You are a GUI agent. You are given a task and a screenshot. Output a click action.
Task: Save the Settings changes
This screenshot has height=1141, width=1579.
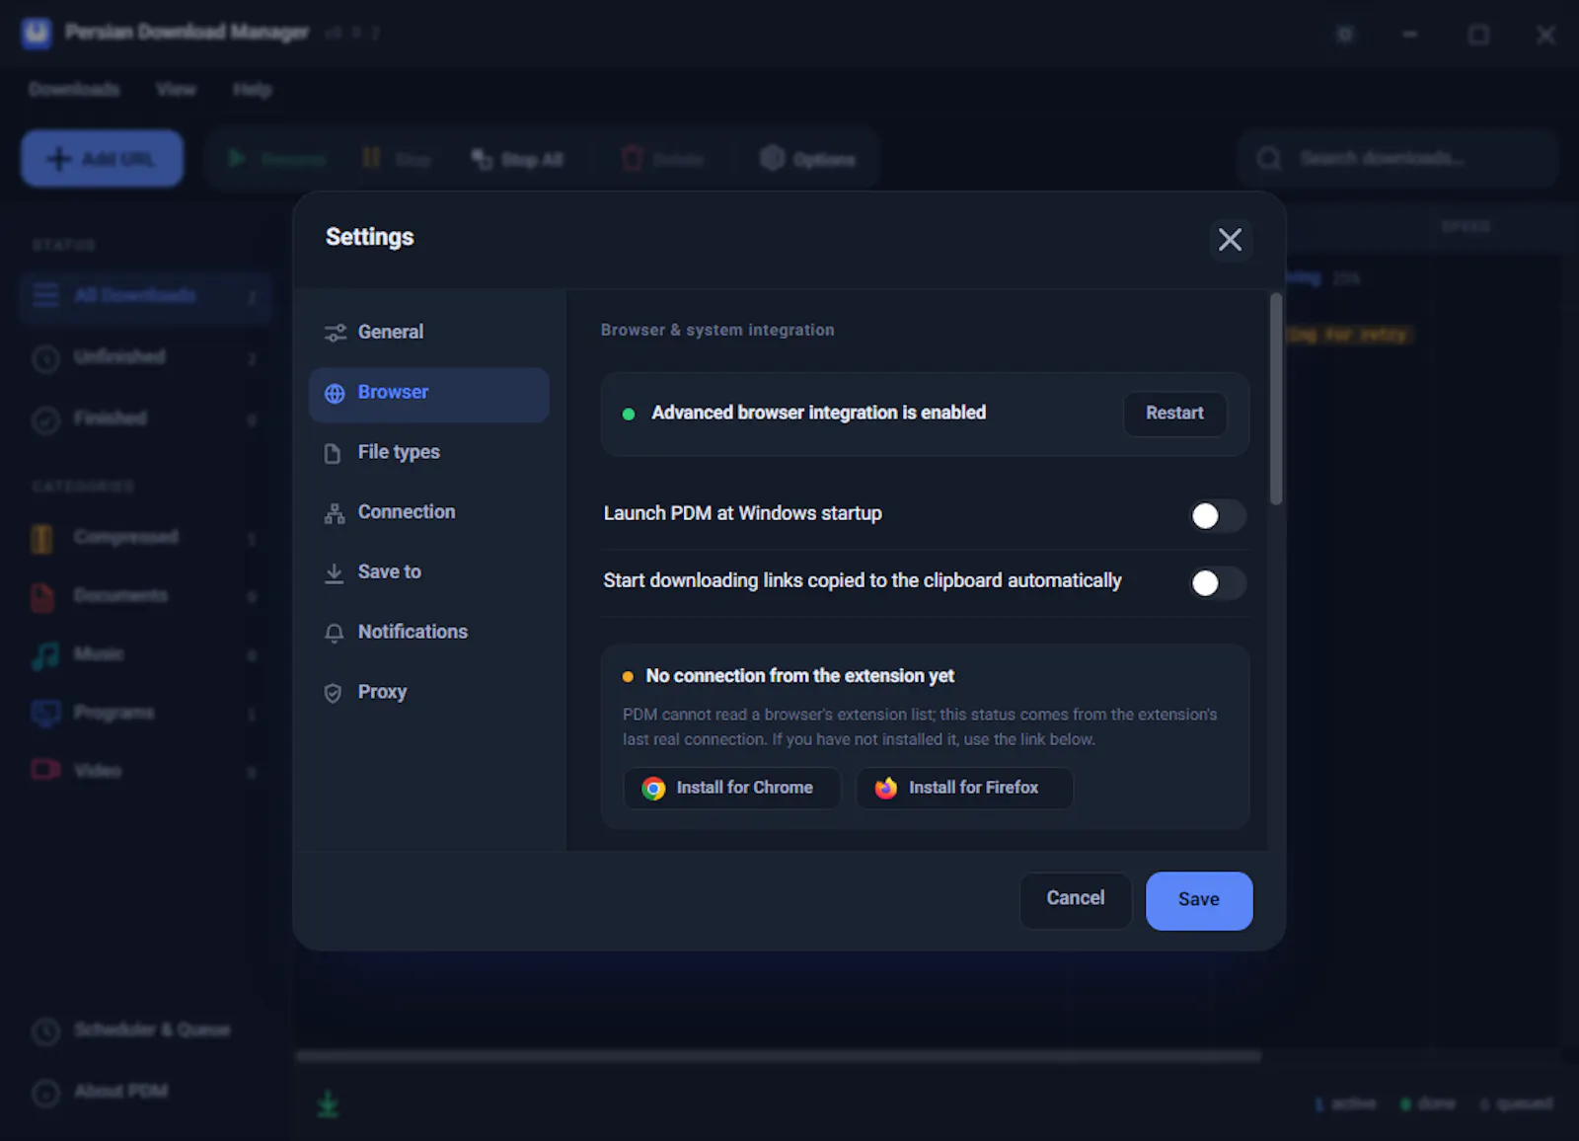(1198, 900)
